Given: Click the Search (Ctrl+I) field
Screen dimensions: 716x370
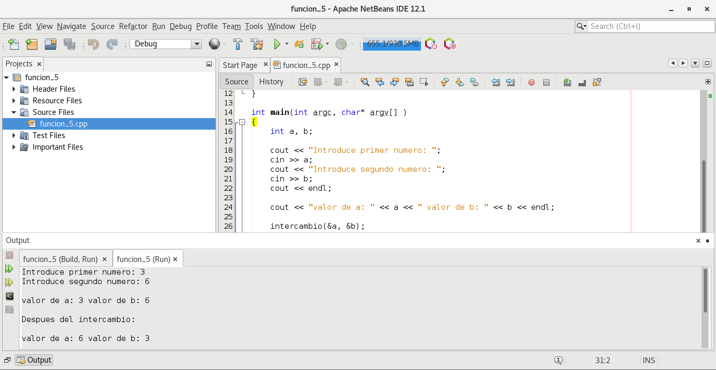Looking at the screenshot, I should 651,26.
